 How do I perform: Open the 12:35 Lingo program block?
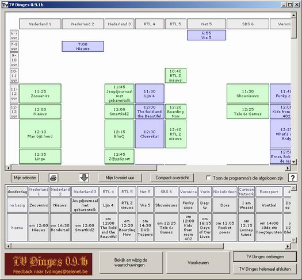(x=40, y=156)
